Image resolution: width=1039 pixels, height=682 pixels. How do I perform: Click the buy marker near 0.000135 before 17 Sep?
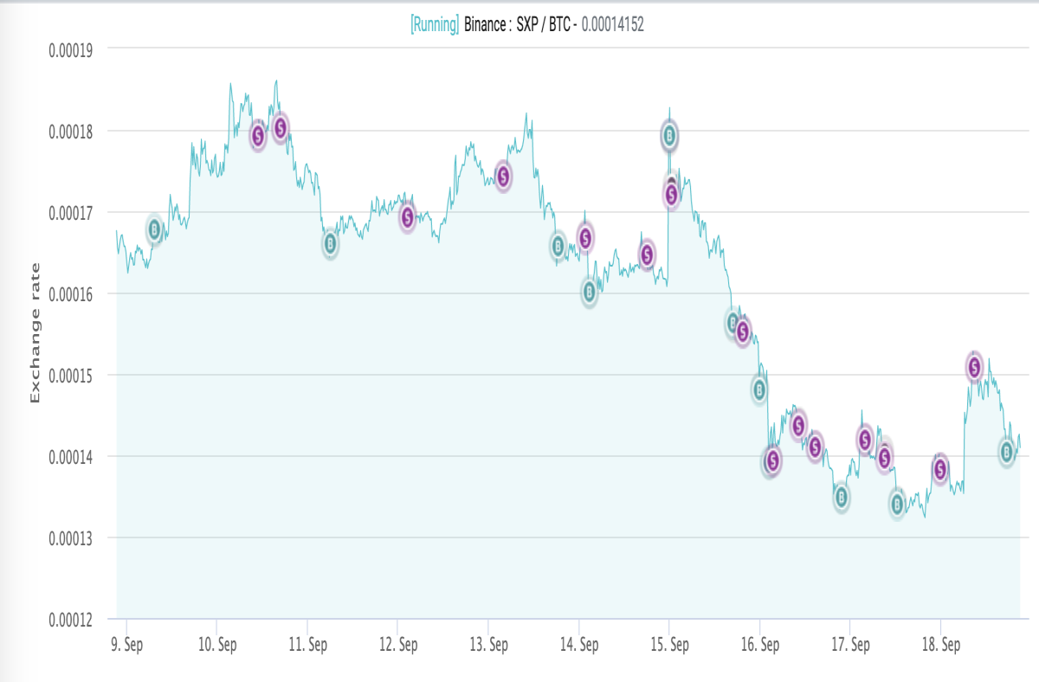(842, 497)
